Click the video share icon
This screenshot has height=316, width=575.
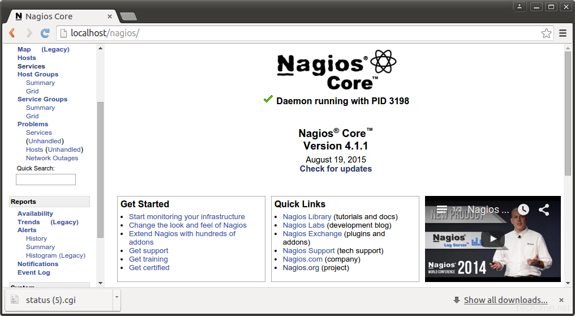[x=544, y=210]
